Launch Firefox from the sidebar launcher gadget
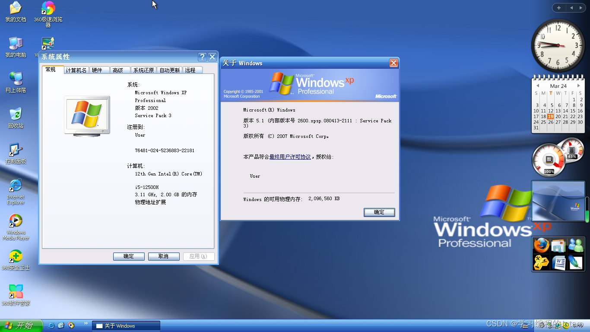 click(x=541, y=245)
